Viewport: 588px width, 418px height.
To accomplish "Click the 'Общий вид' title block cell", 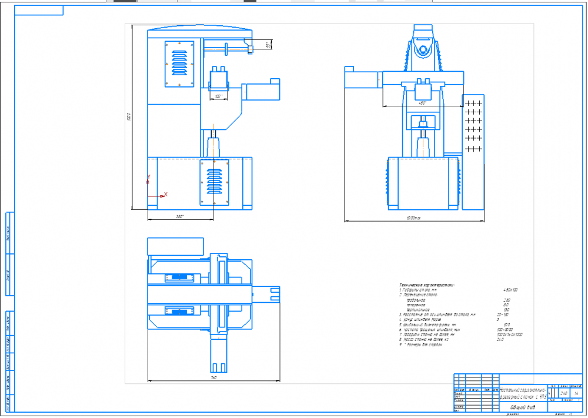I will (x=522, y=407).
